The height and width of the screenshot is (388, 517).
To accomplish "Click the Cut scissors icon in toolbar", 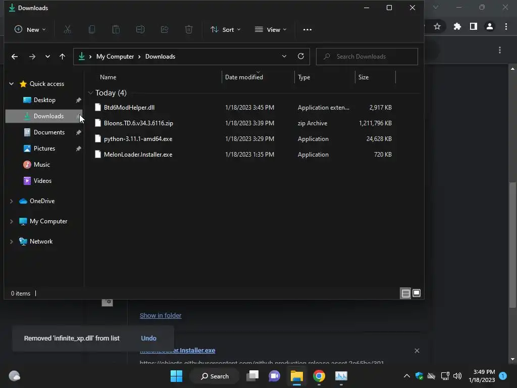I will pyautogui.click(x=67, y=30).
